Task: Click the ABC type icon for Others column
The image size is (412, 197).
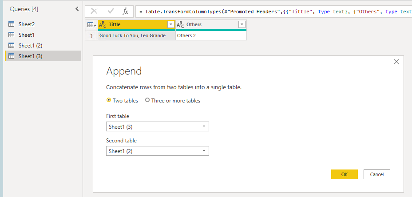Action: (180, 25)
